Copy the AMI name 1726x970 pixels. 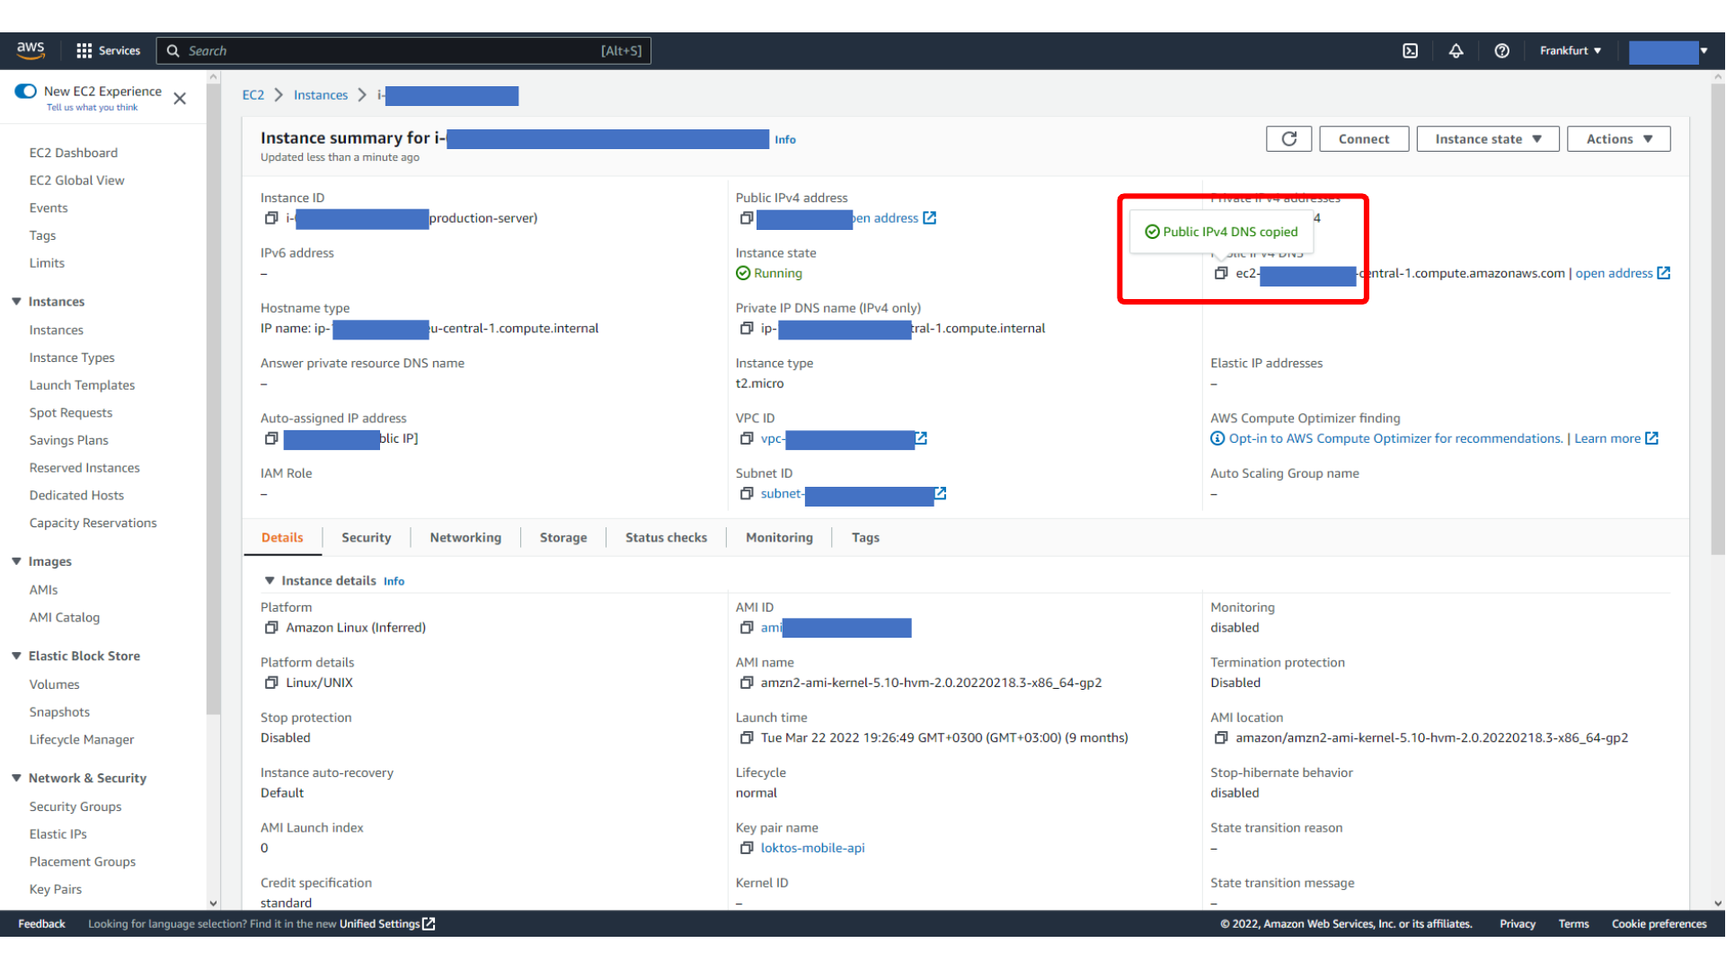point(746,683)
